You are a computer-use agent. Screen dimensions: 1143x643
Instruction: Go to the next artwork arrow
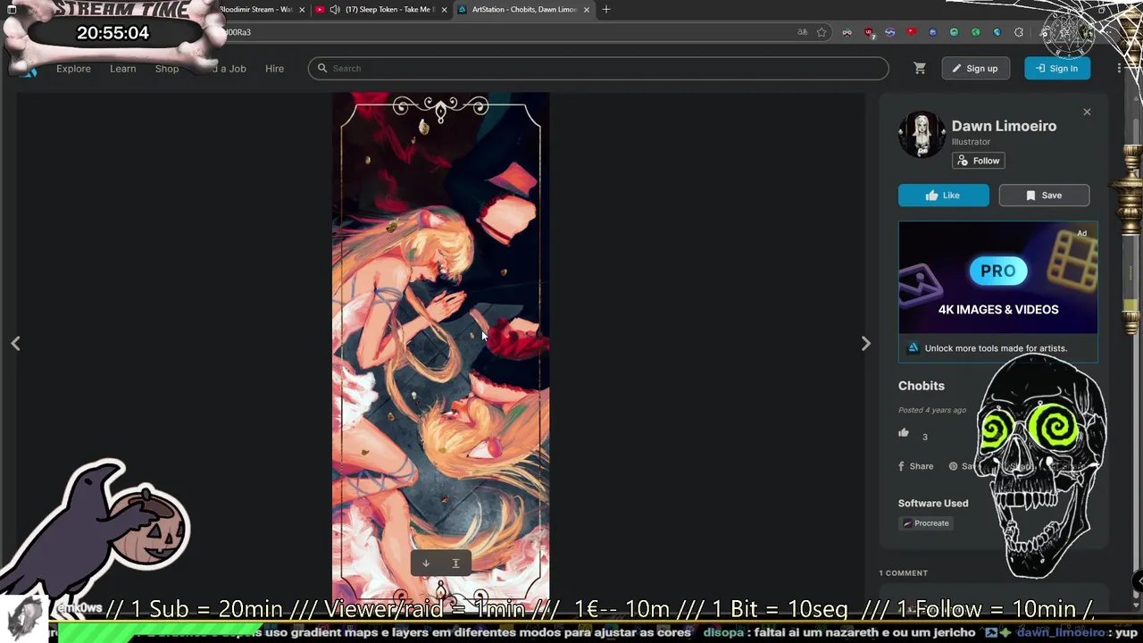click(865, 343)
